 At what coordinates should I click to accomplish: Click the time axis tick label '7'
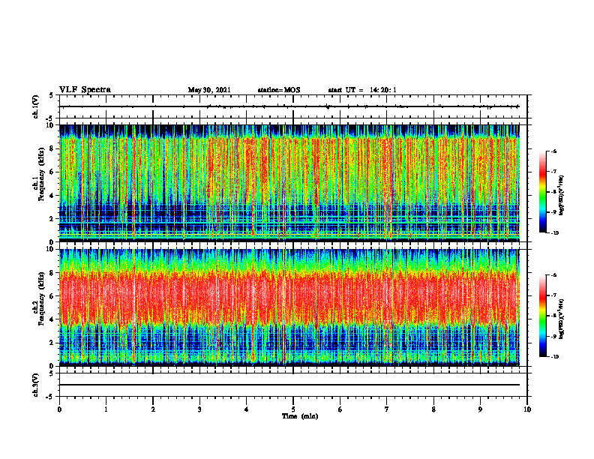(387, 409)
